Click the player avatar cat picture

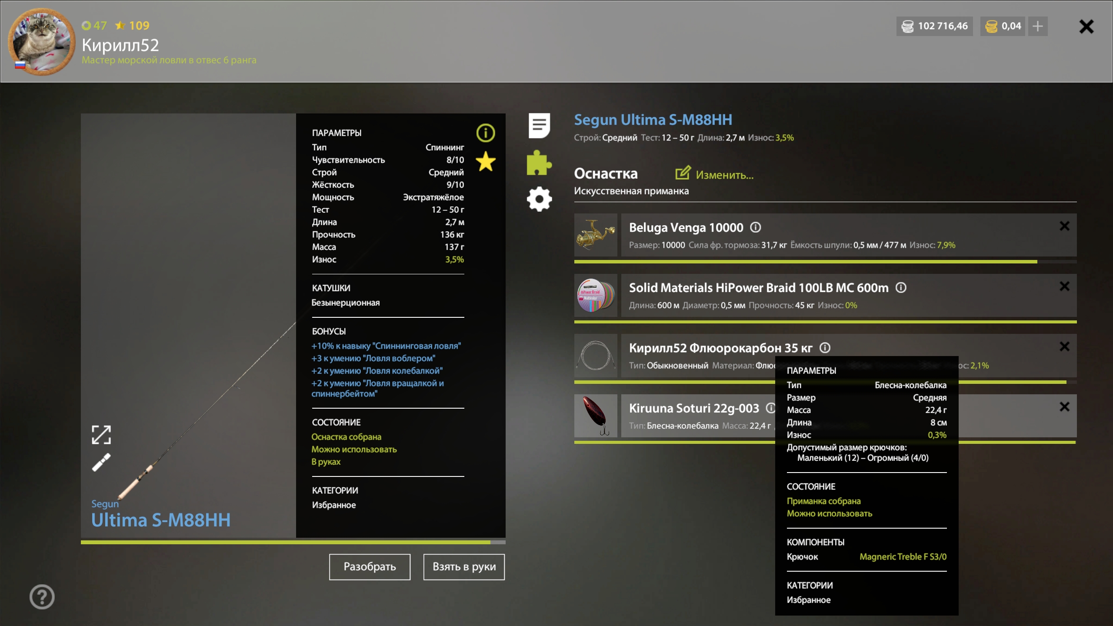(42, 41)
